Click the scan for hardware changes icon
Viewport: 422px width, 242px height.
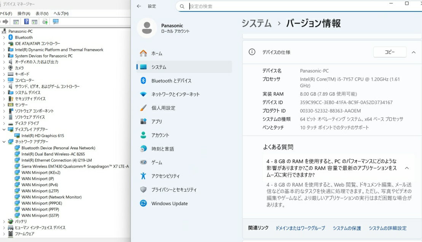coord(56,22)
